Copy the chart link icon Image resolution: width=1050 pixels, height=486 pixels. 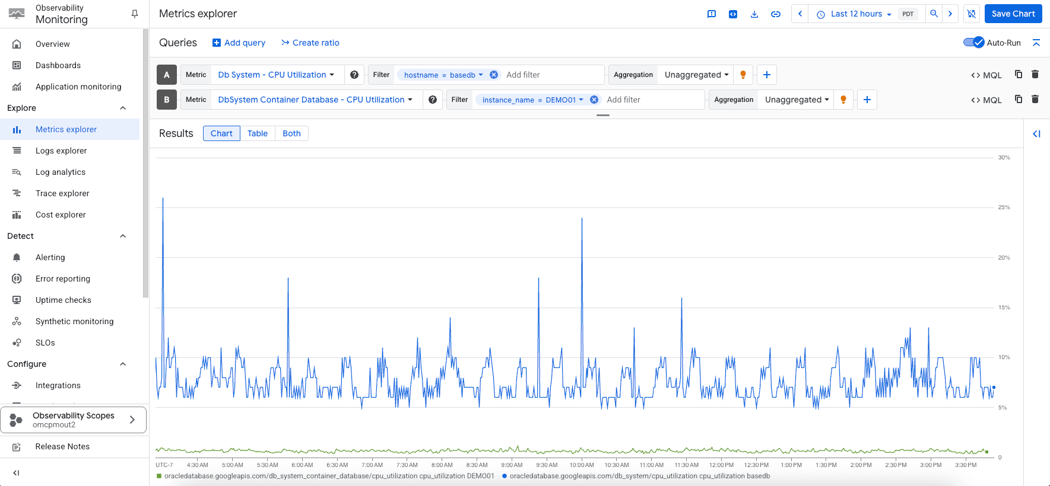pos(776,14)
